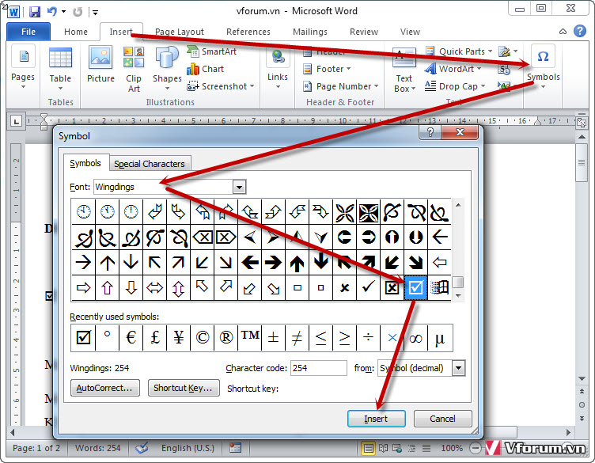Click the Save icon in Quick Access toolbar
This screenshot has width=595, height=463.
(x=35, y=12)
